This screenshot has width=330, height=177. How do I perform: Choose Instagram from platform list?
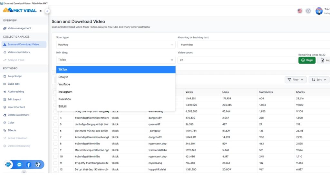116,92
